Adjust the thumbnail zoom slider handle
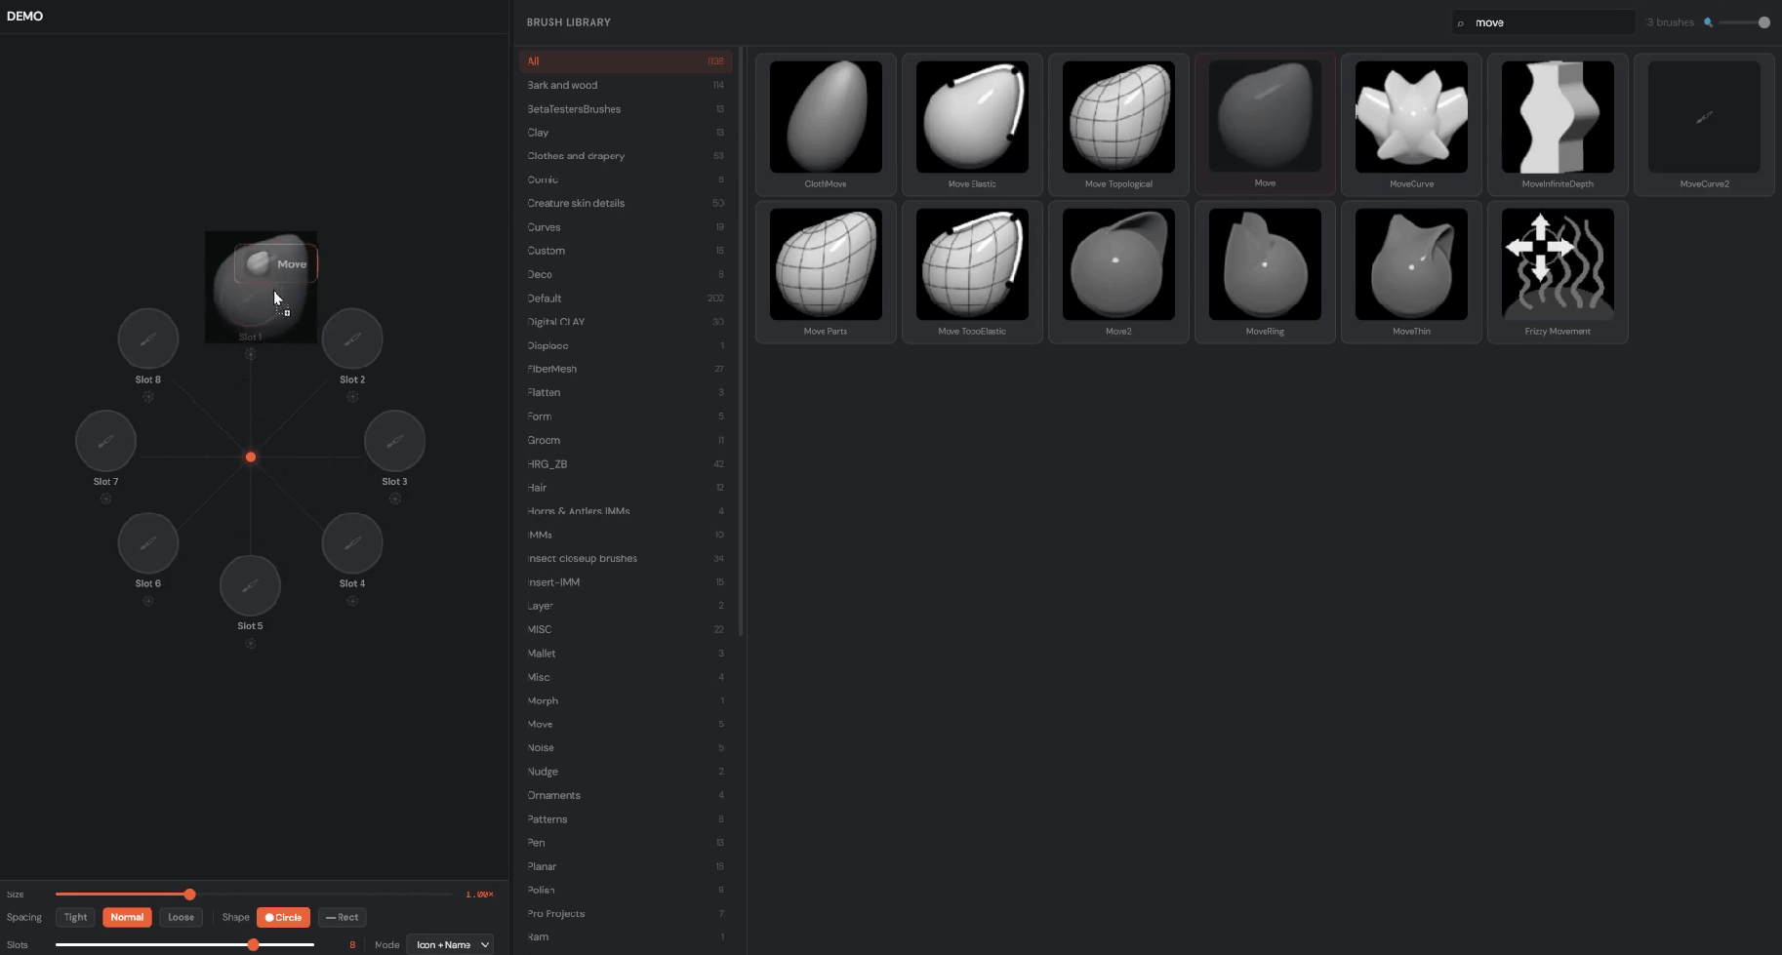This screenshot has width=1782, height=955. tap(1763, 22)
